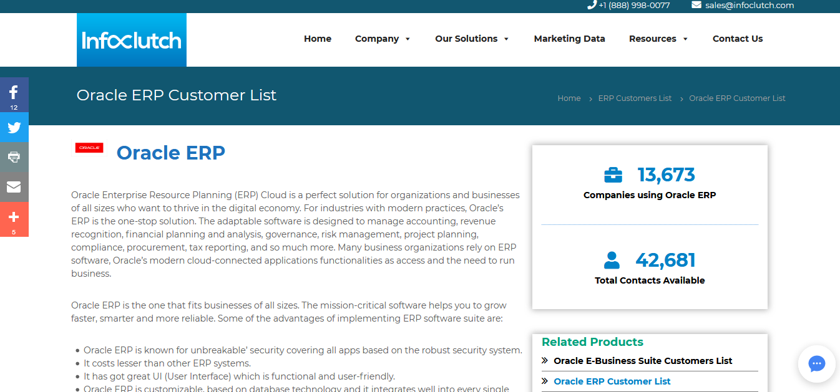Go to Contact Us page
The height and width of the screenshot is (392, 840).
[738, 39]
